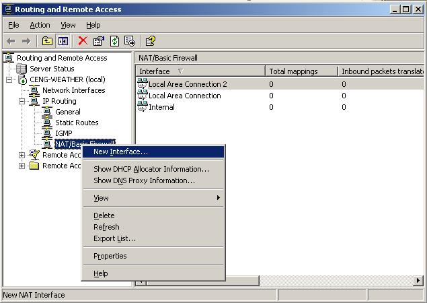Select Static Routes in the tree
427x303 pixels.
76,123
